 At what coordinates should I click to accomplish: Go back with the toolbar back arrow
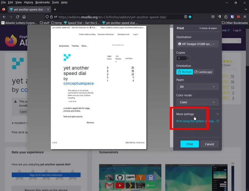[x=4, y=17]
